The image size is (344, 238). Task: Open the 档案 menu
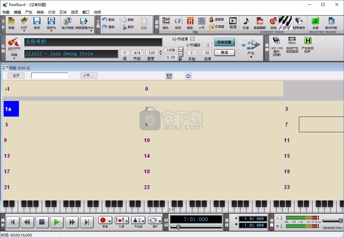coord(6,12)
